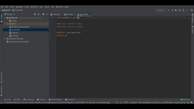Collapse all in Project panel
Viewport: 194px width, 109px height.
tap(39, 14)
